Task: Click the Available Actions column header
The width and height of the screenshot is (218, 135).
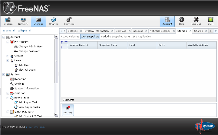Action: tap(201, 45)
